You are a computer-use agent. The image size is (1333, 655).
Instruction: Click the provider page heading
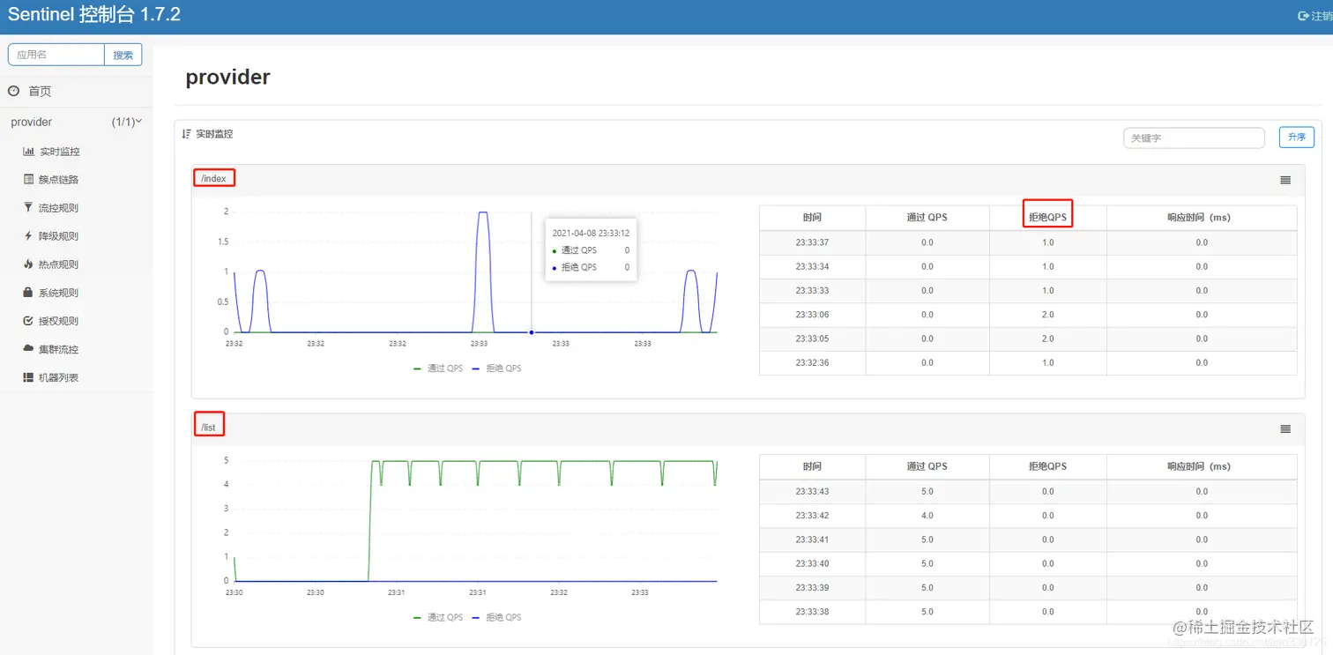point(227,78)
